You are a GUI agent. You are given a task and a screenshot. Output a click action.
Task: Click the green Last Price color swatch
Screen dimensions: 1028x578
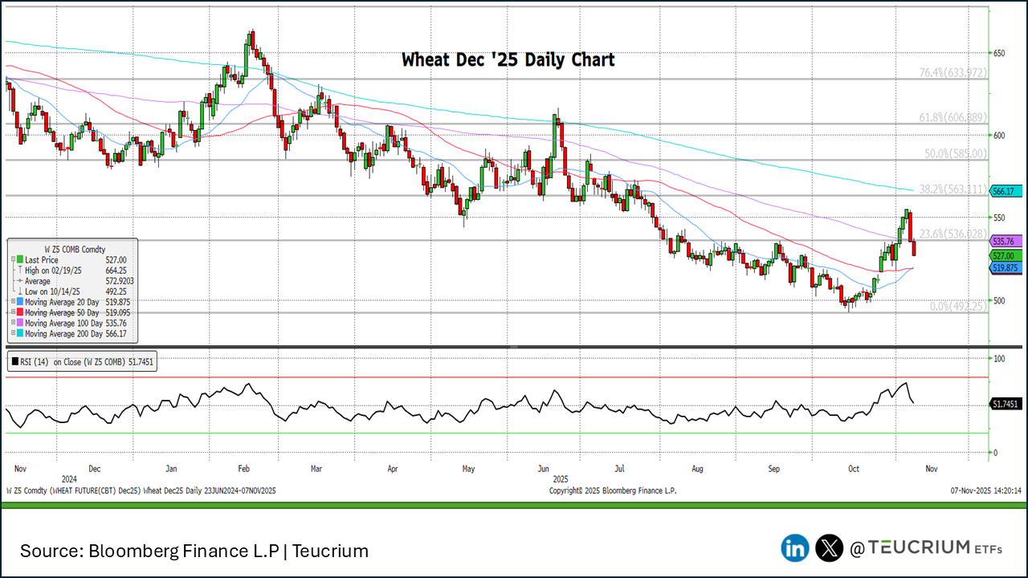(19, 260)
